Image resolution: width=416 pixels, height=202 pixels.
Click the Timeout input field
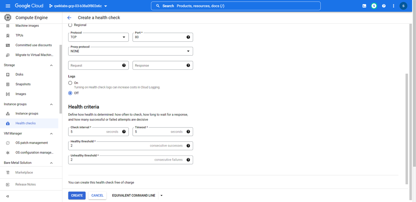[x=163, y=132]
